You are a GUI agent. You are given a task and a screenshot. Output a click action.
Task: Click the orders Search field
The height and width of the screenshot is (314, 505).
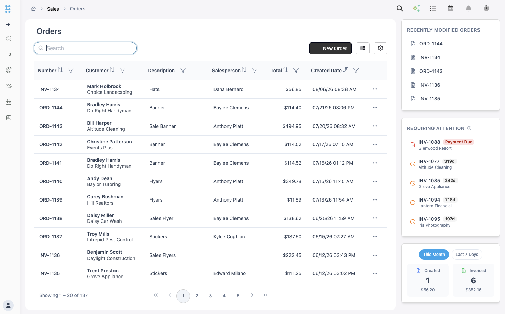(x=85, y=48)
